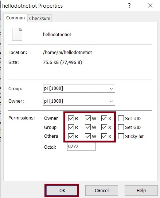Click the question mark help icon
The width and height of the screenshot is (160, 198).
(x=129, y=6)
